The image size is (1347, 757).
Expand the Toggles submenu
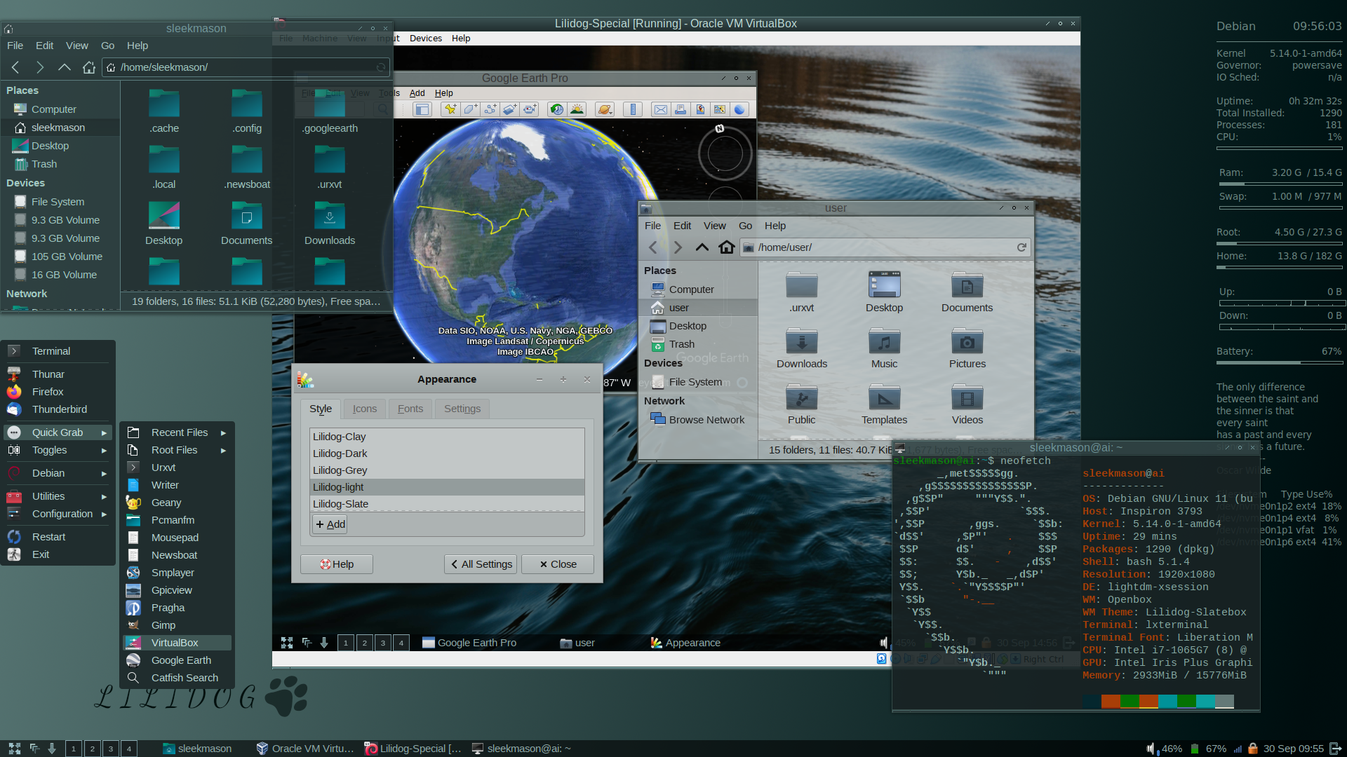point(58,450)
